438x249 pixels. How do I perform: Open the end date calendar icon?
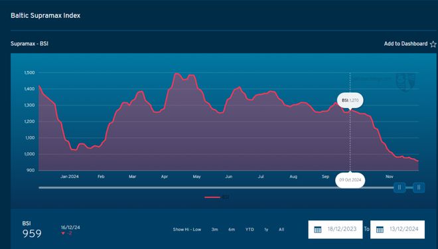pos(380,230)
